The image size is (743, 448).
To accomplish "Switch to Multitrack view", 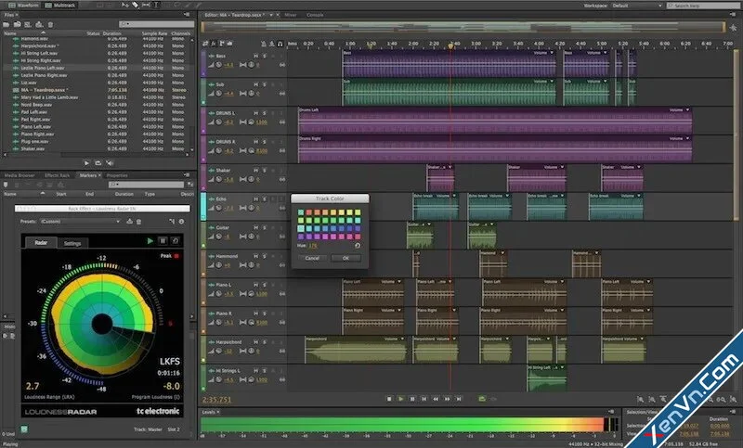I will click(x=59, y=6).
